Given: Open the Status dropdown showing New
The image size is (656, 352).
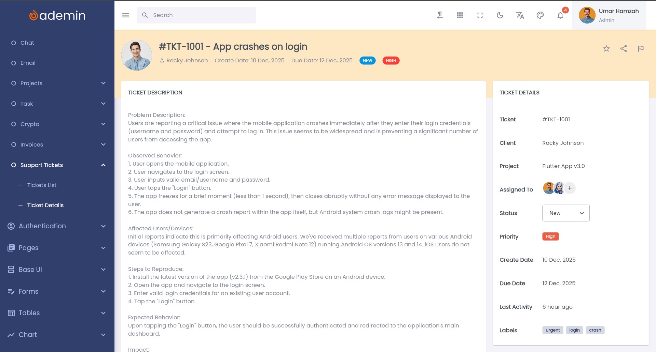Looking at the screenshot, I should pos(566,213).
